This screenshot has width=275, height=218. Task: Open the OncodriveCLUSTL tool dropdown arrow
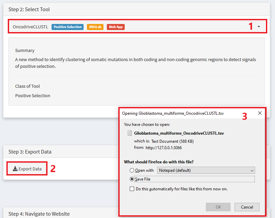tap(259, 27)
